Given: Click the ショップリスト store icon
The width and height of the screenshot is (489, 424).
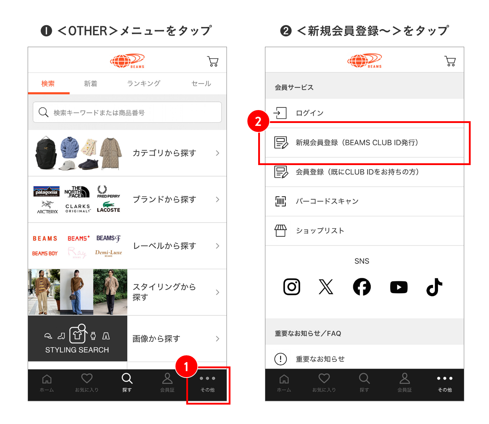Looking at the screenshot, I should pyautogui.click(x=280, y=231).
